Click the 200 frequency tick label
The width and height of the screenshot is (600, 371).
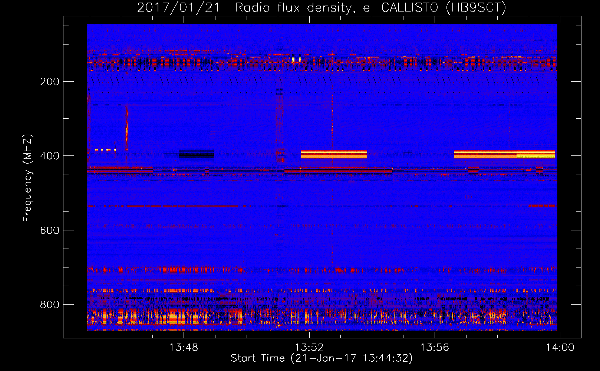pyautogui.click(x=50, y=82)
